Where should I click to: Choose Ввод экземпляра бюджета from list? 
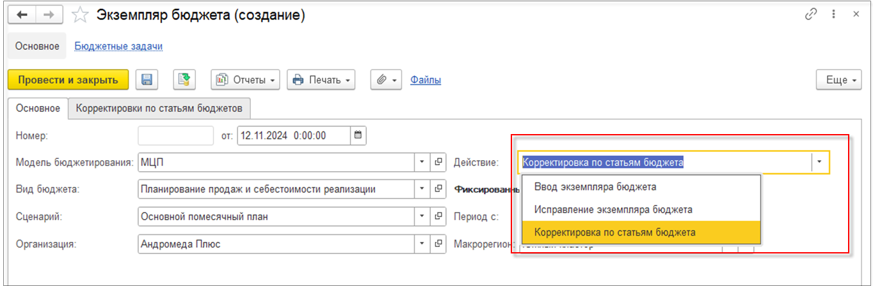pos(595,187)
